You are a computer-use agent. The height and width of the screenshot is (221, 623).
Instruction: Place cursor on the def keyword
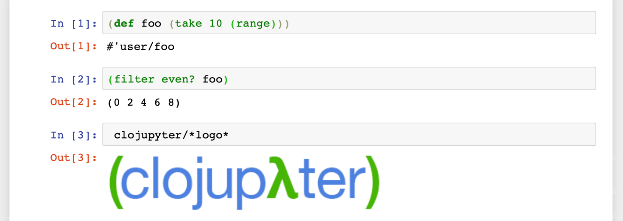(124, 24)
